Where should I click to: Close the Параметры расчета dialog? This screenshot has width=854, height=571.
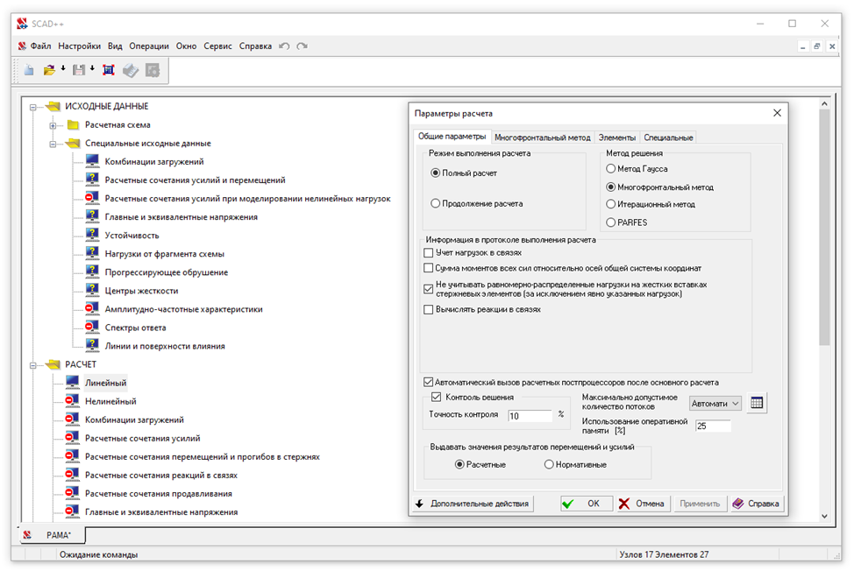777,113
